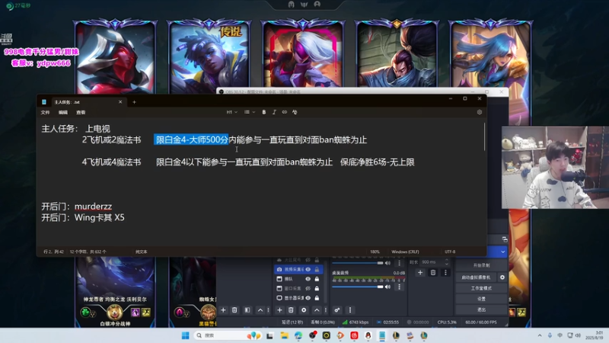Open audio mixer overflow menu
The image size is (609, 343).
pos(350,310)
